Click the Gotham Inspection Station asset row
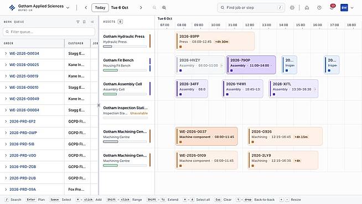 coord(127,113)
